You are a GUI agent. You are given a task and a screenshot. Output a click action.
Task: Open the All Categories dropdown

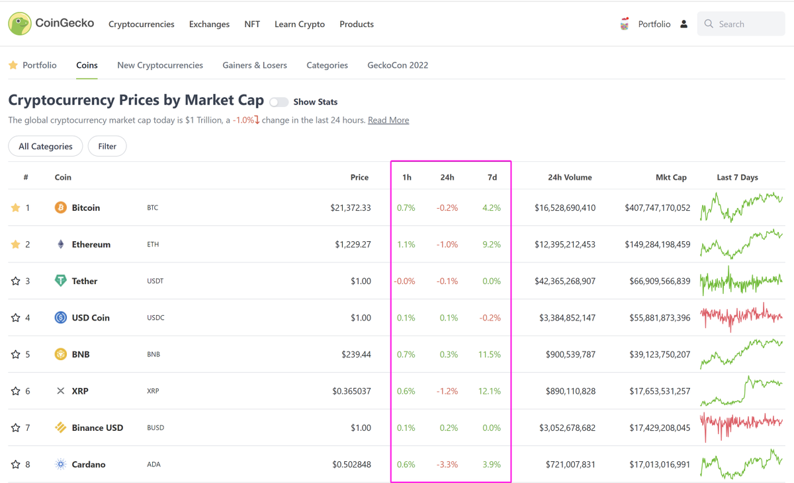coord(46,146)
